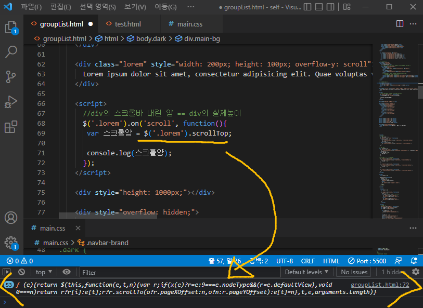Image resolution: width=423 pixels, height=308 pixels.
Task: Focus the console Filter input field
Action: point(180,272)
